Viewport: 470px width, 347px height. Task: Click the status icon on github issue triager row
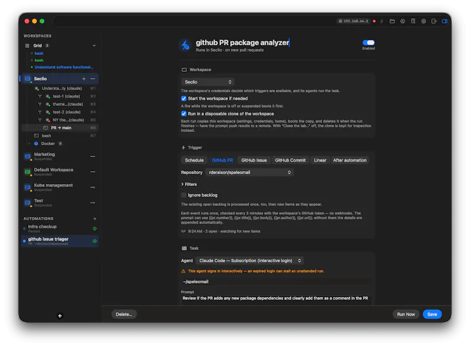click(x=95, y=241)
